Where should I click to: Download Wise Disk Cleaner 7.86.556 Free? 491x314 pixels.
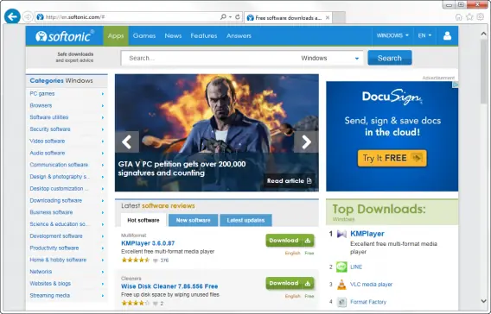point(290,283)
